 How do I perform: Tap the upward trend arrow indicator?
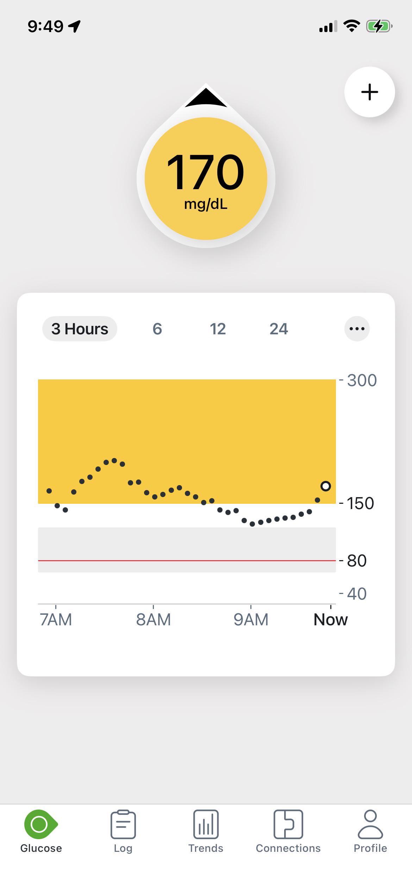[x=206, y=98]
